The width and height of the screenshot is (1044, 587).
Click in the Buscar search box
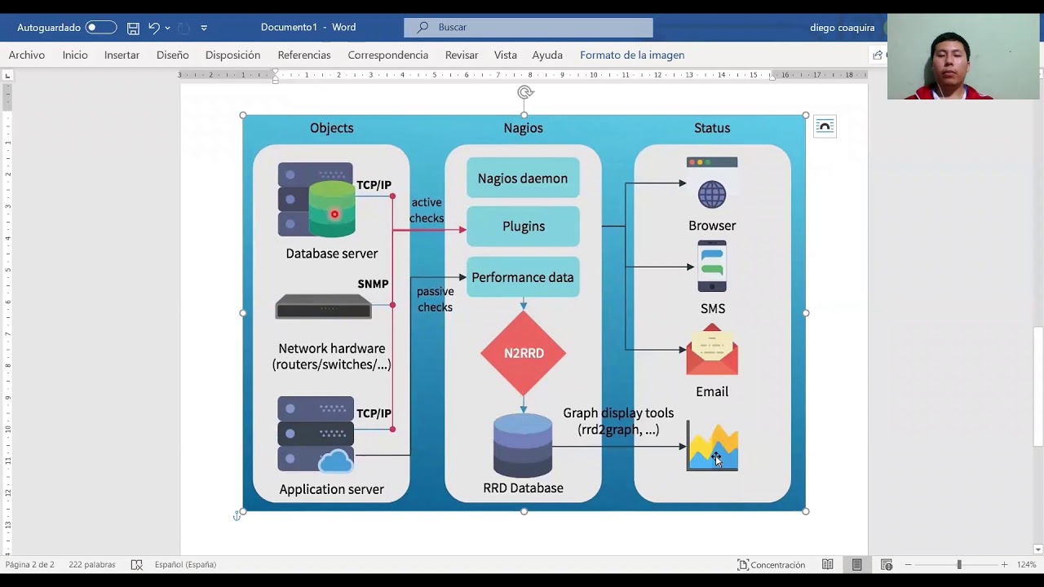(x=529, y=27)
